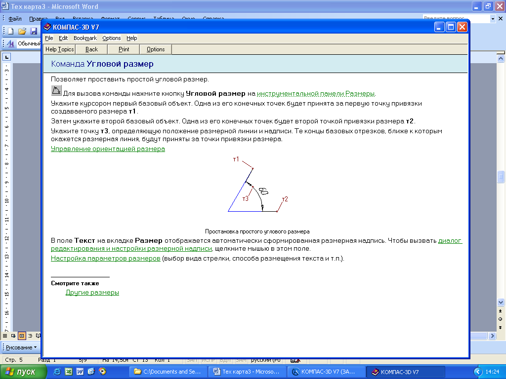Viewport: 506px width, 379px height.
Task: Launch Outlook Express from quick launch
Action: (91, 372)
